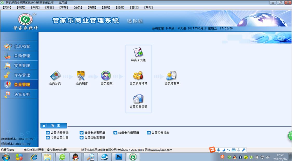The image size is (292, 161).
Task: Click the 机器号:101 status entry
Action: pyautogui.click(x=8, y=150)
